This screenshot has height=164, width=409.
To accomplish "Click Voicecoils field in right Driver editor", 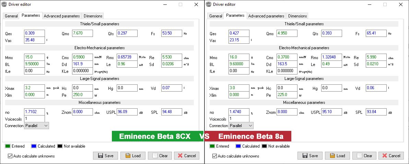I will 239,119.
